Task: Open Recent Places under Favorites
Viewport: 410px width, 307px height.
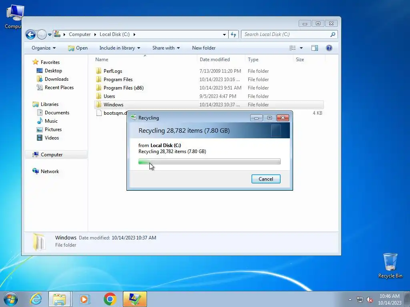Action: [x=59, y=88]
